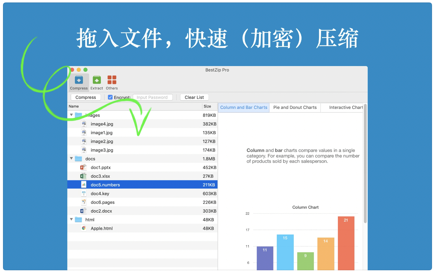The height and width of the screenshot is (273, 435).
Task: Collapse the html folder
Action: pyautogui.click(x=71, y=219)
